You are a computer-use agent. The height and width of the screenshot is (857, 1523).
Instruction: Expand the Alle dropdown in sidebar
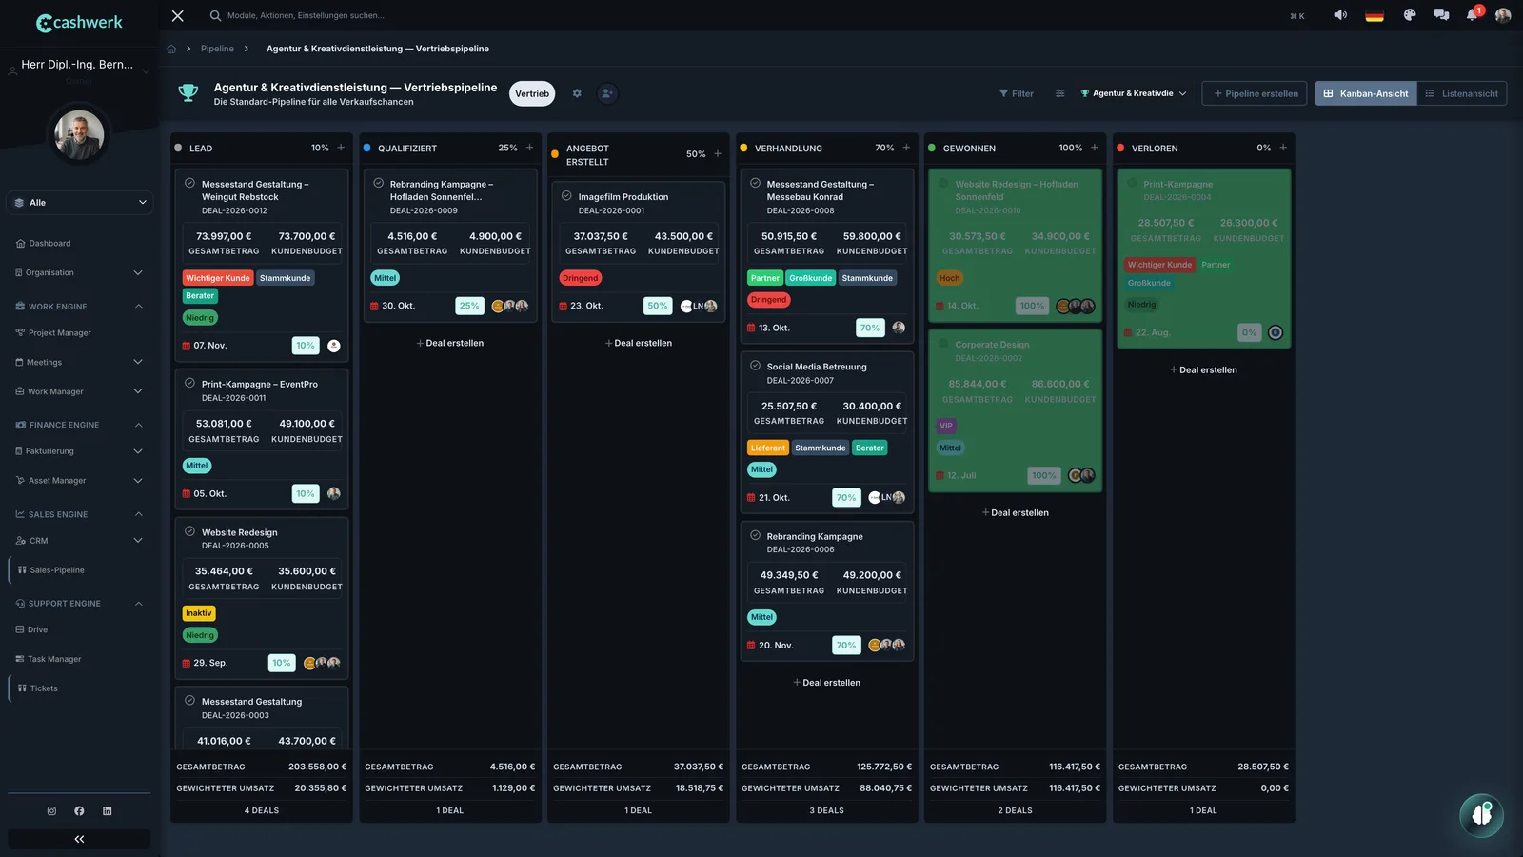pos(79,202)
